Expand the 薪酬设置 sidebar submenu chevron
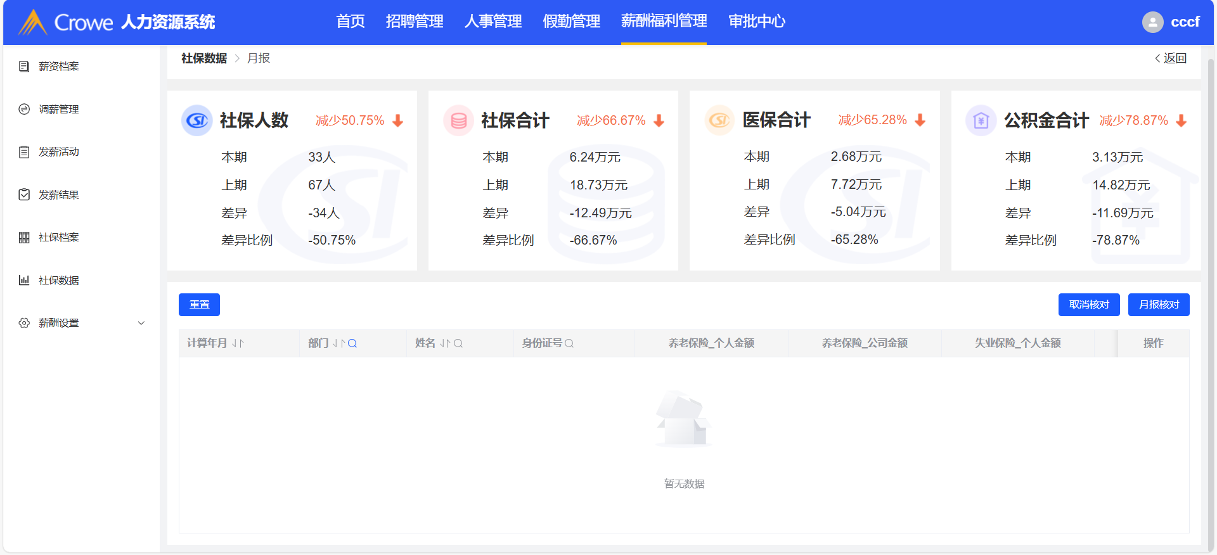The width and height of the screenshot is (1217, 555). [141, 323]
